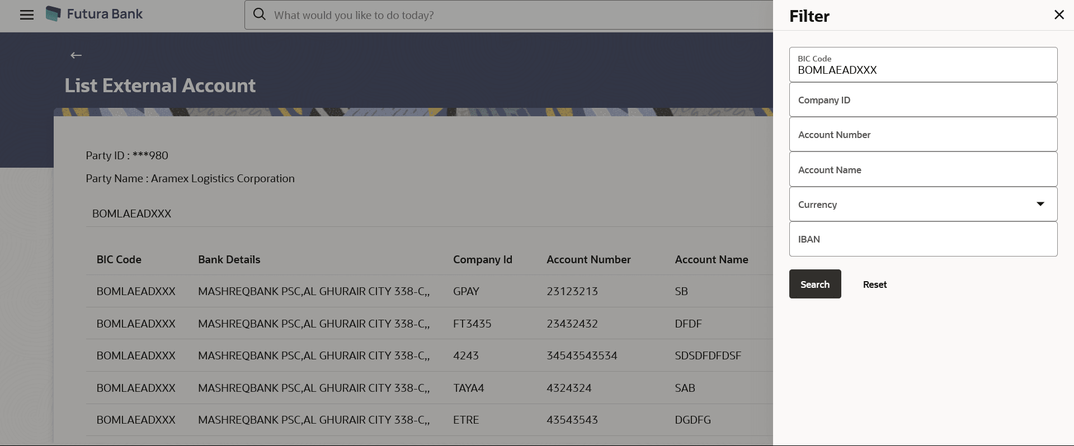Click account name SAB
The height and width of the screenshot is (446, 1074).
point(685,388)
